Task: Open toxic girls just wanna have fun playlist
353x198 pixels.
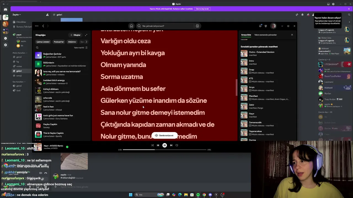Action: (x=62, y=117)
